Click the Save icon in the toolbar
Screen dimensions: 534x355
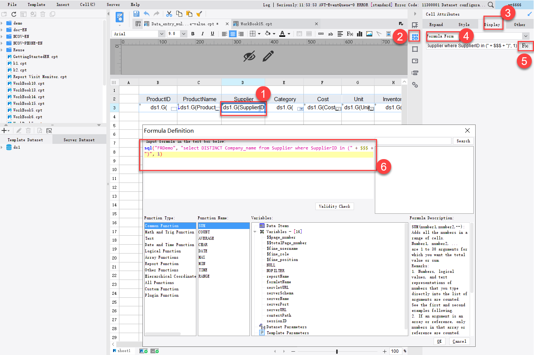[x=136, y=14]
